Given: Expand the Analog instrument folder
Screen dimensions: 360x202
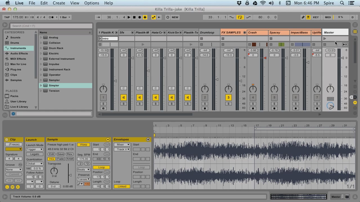Looking at the screenshot, I should point(41,37).
